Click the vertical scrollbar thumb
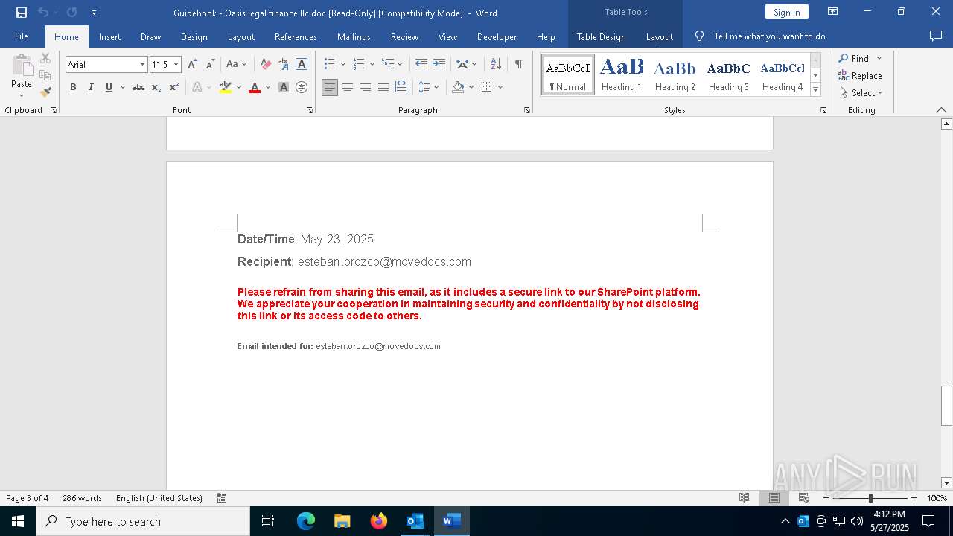 [x=946, y=406]
